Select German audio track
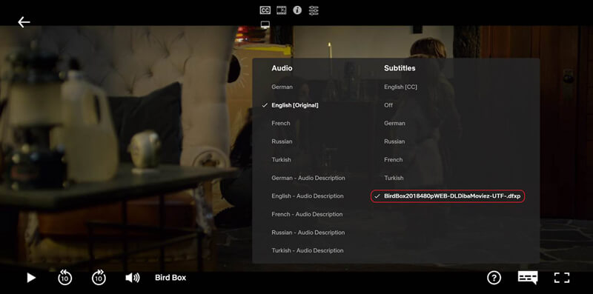This screenshot has height=294, width=593. point(282,87)
